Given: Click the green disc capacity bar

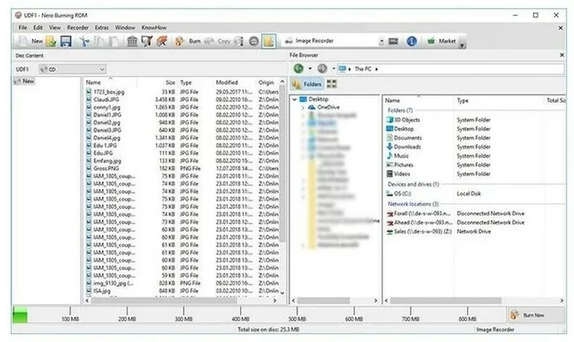Looking at the screenshot, I should point(20,315).
